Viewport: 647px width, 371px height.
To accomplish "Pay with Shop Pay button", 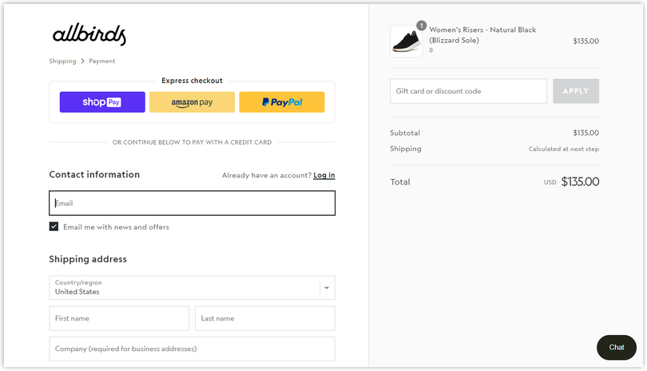I will 102,102.
